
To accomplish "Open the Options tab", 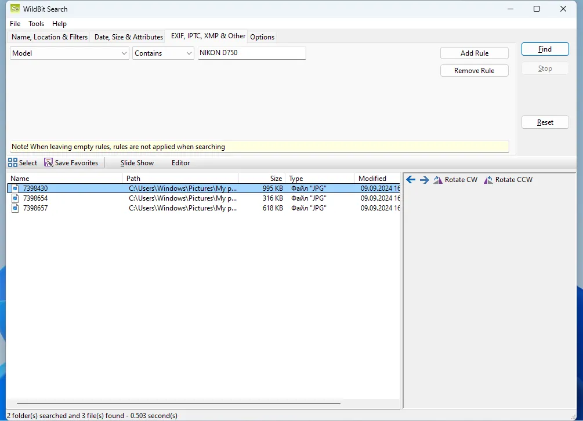I will [x=262, y=37].
